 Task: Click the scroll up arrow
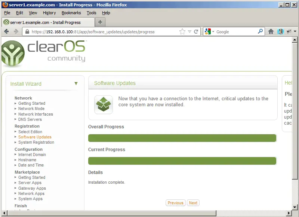pos(295,40)
